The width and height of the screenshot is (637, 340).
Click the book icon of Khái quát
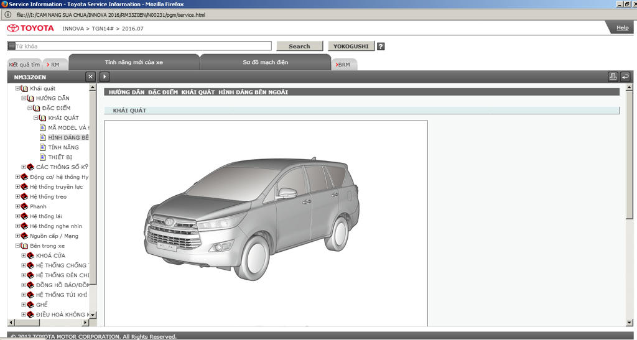(24, 88)
